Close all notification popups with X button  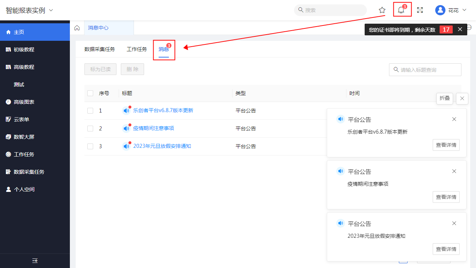(x=462, y=98)
